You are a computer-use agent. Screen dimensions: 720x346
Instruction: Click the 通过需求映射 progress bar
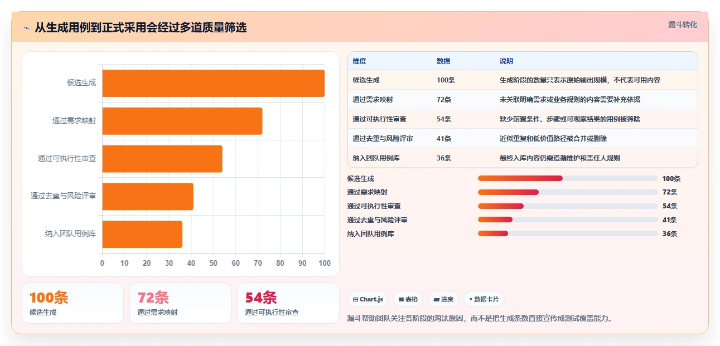568,192
